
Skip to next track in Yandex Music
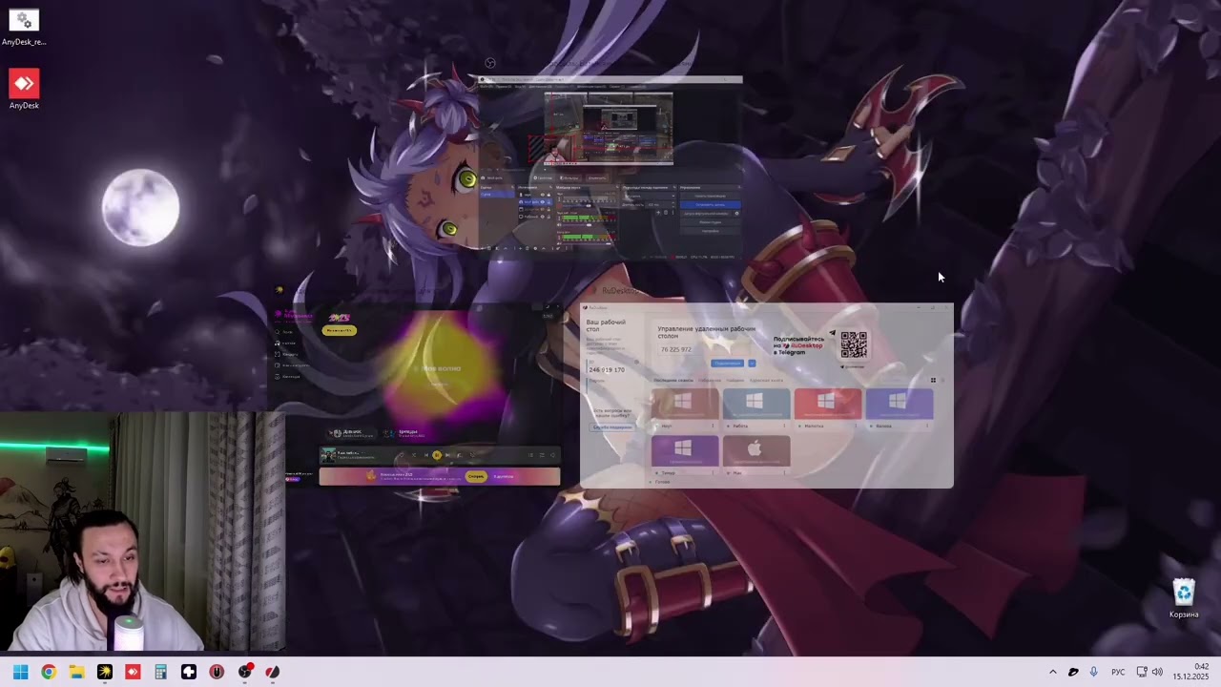(x=448, y=455)
